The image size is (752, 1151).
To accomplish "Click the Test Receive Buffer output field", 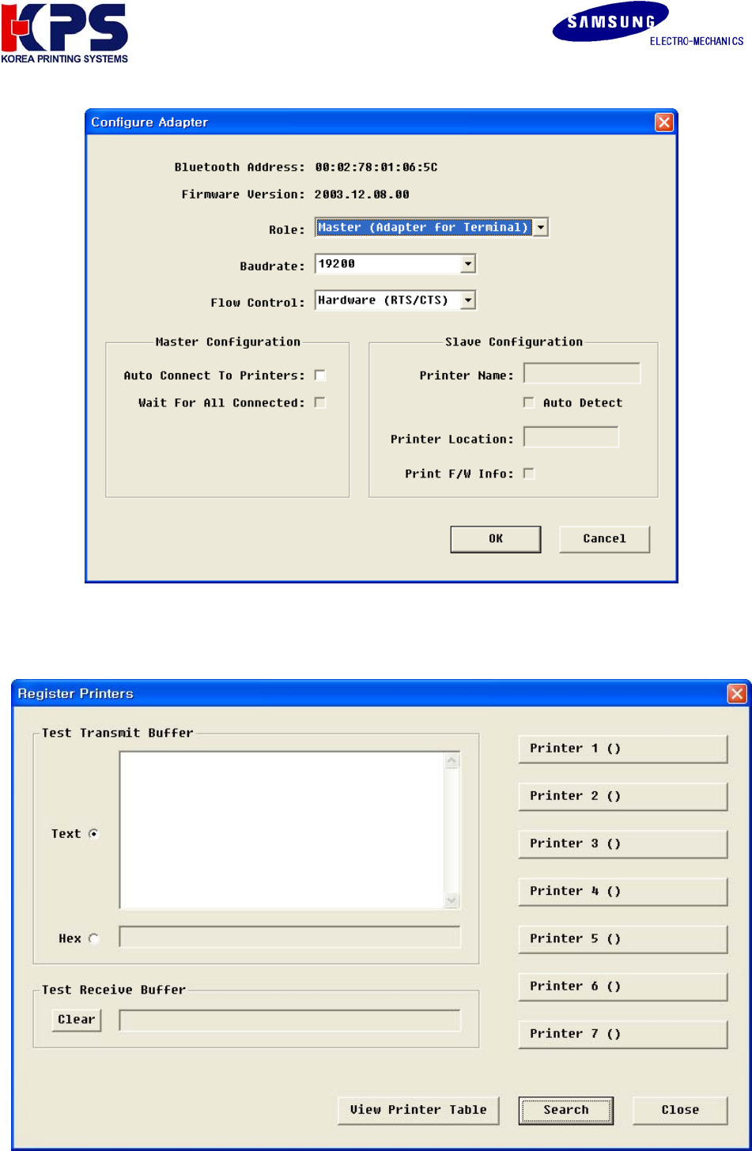I will [289, 1020].
